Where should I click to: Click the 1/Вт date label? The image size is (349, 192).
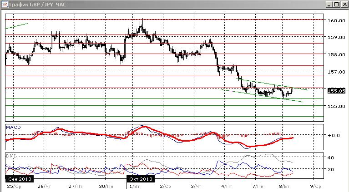[x=134, y=186]
